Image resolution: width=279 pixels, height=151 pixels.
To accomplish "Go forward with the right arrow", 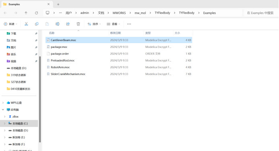I will point(16,13).
